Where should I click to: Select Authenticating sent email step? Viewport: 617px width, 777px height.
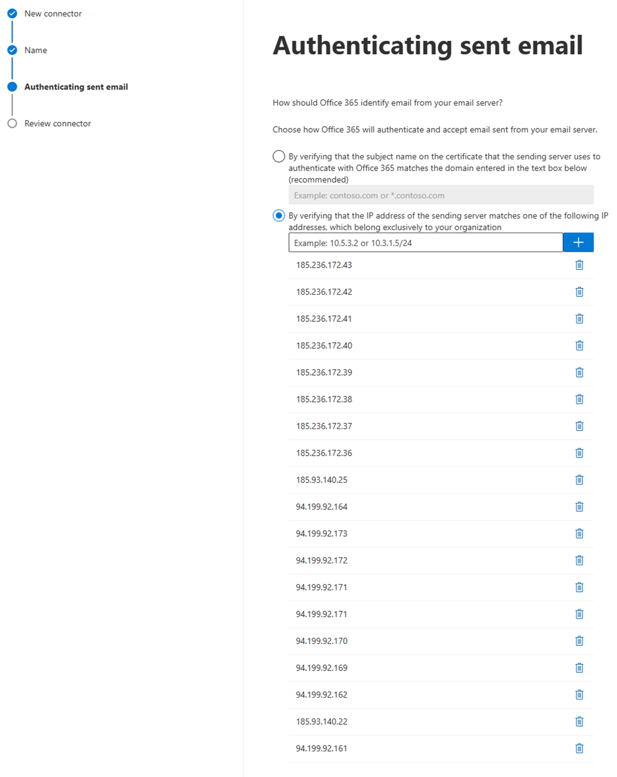76,87
